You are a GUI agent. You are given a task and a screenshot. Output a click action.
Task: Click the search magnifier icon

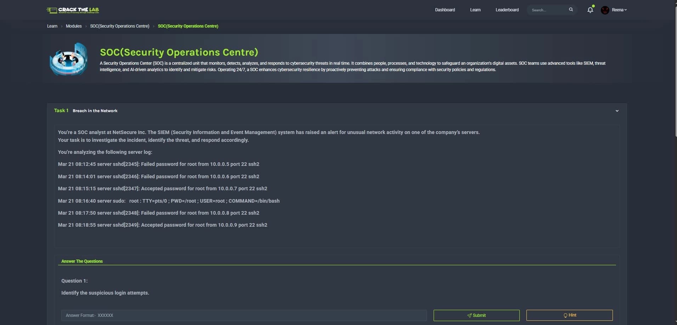(x=571, y=10)
